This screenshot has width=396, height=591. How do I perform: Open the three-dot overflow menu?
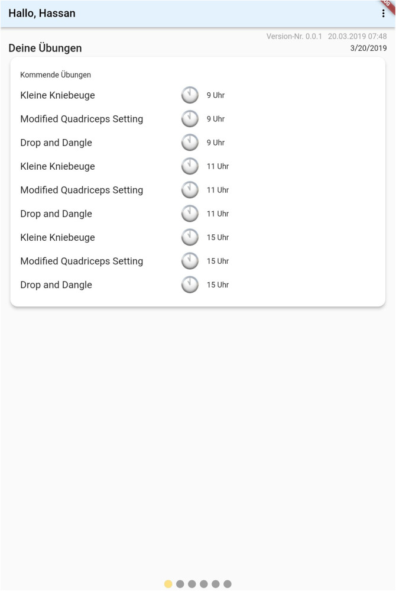[383, 13]
